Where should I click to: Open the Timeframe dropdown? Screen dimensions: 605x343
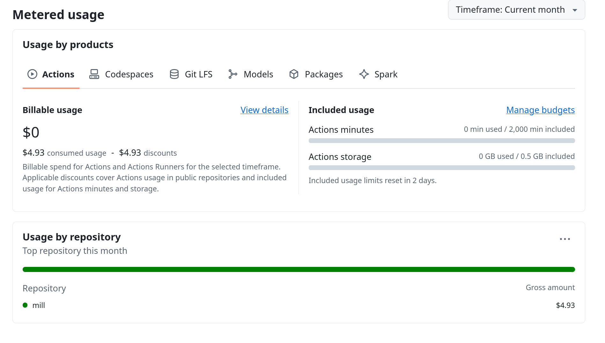pyautogui.click(x=516, y=10)
